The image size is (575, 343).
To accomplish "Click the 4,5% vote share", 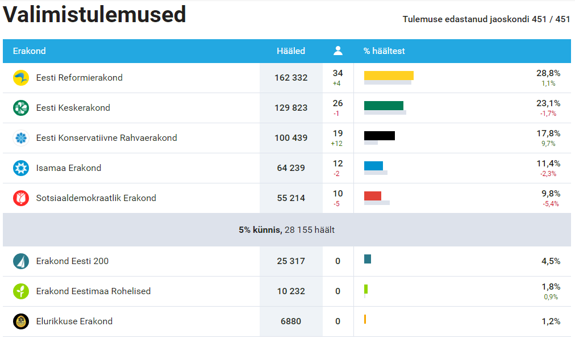I will click(x=551, y=261).
